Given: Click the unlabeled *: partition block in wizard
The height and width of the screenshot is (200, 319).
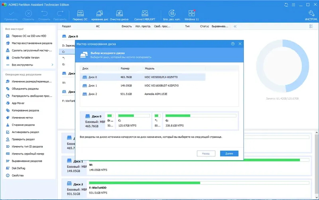Looking at the screenshot, I should coord(158,121).
